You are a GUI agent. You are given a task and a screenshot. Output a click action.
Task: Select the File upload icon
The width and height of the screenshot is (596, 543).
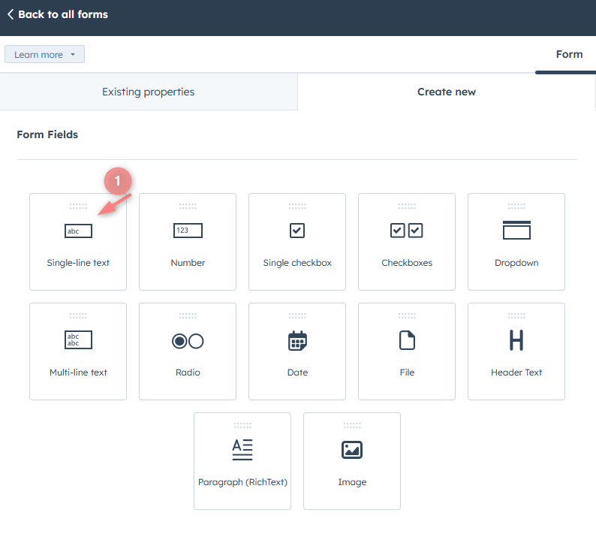[407, 341]
